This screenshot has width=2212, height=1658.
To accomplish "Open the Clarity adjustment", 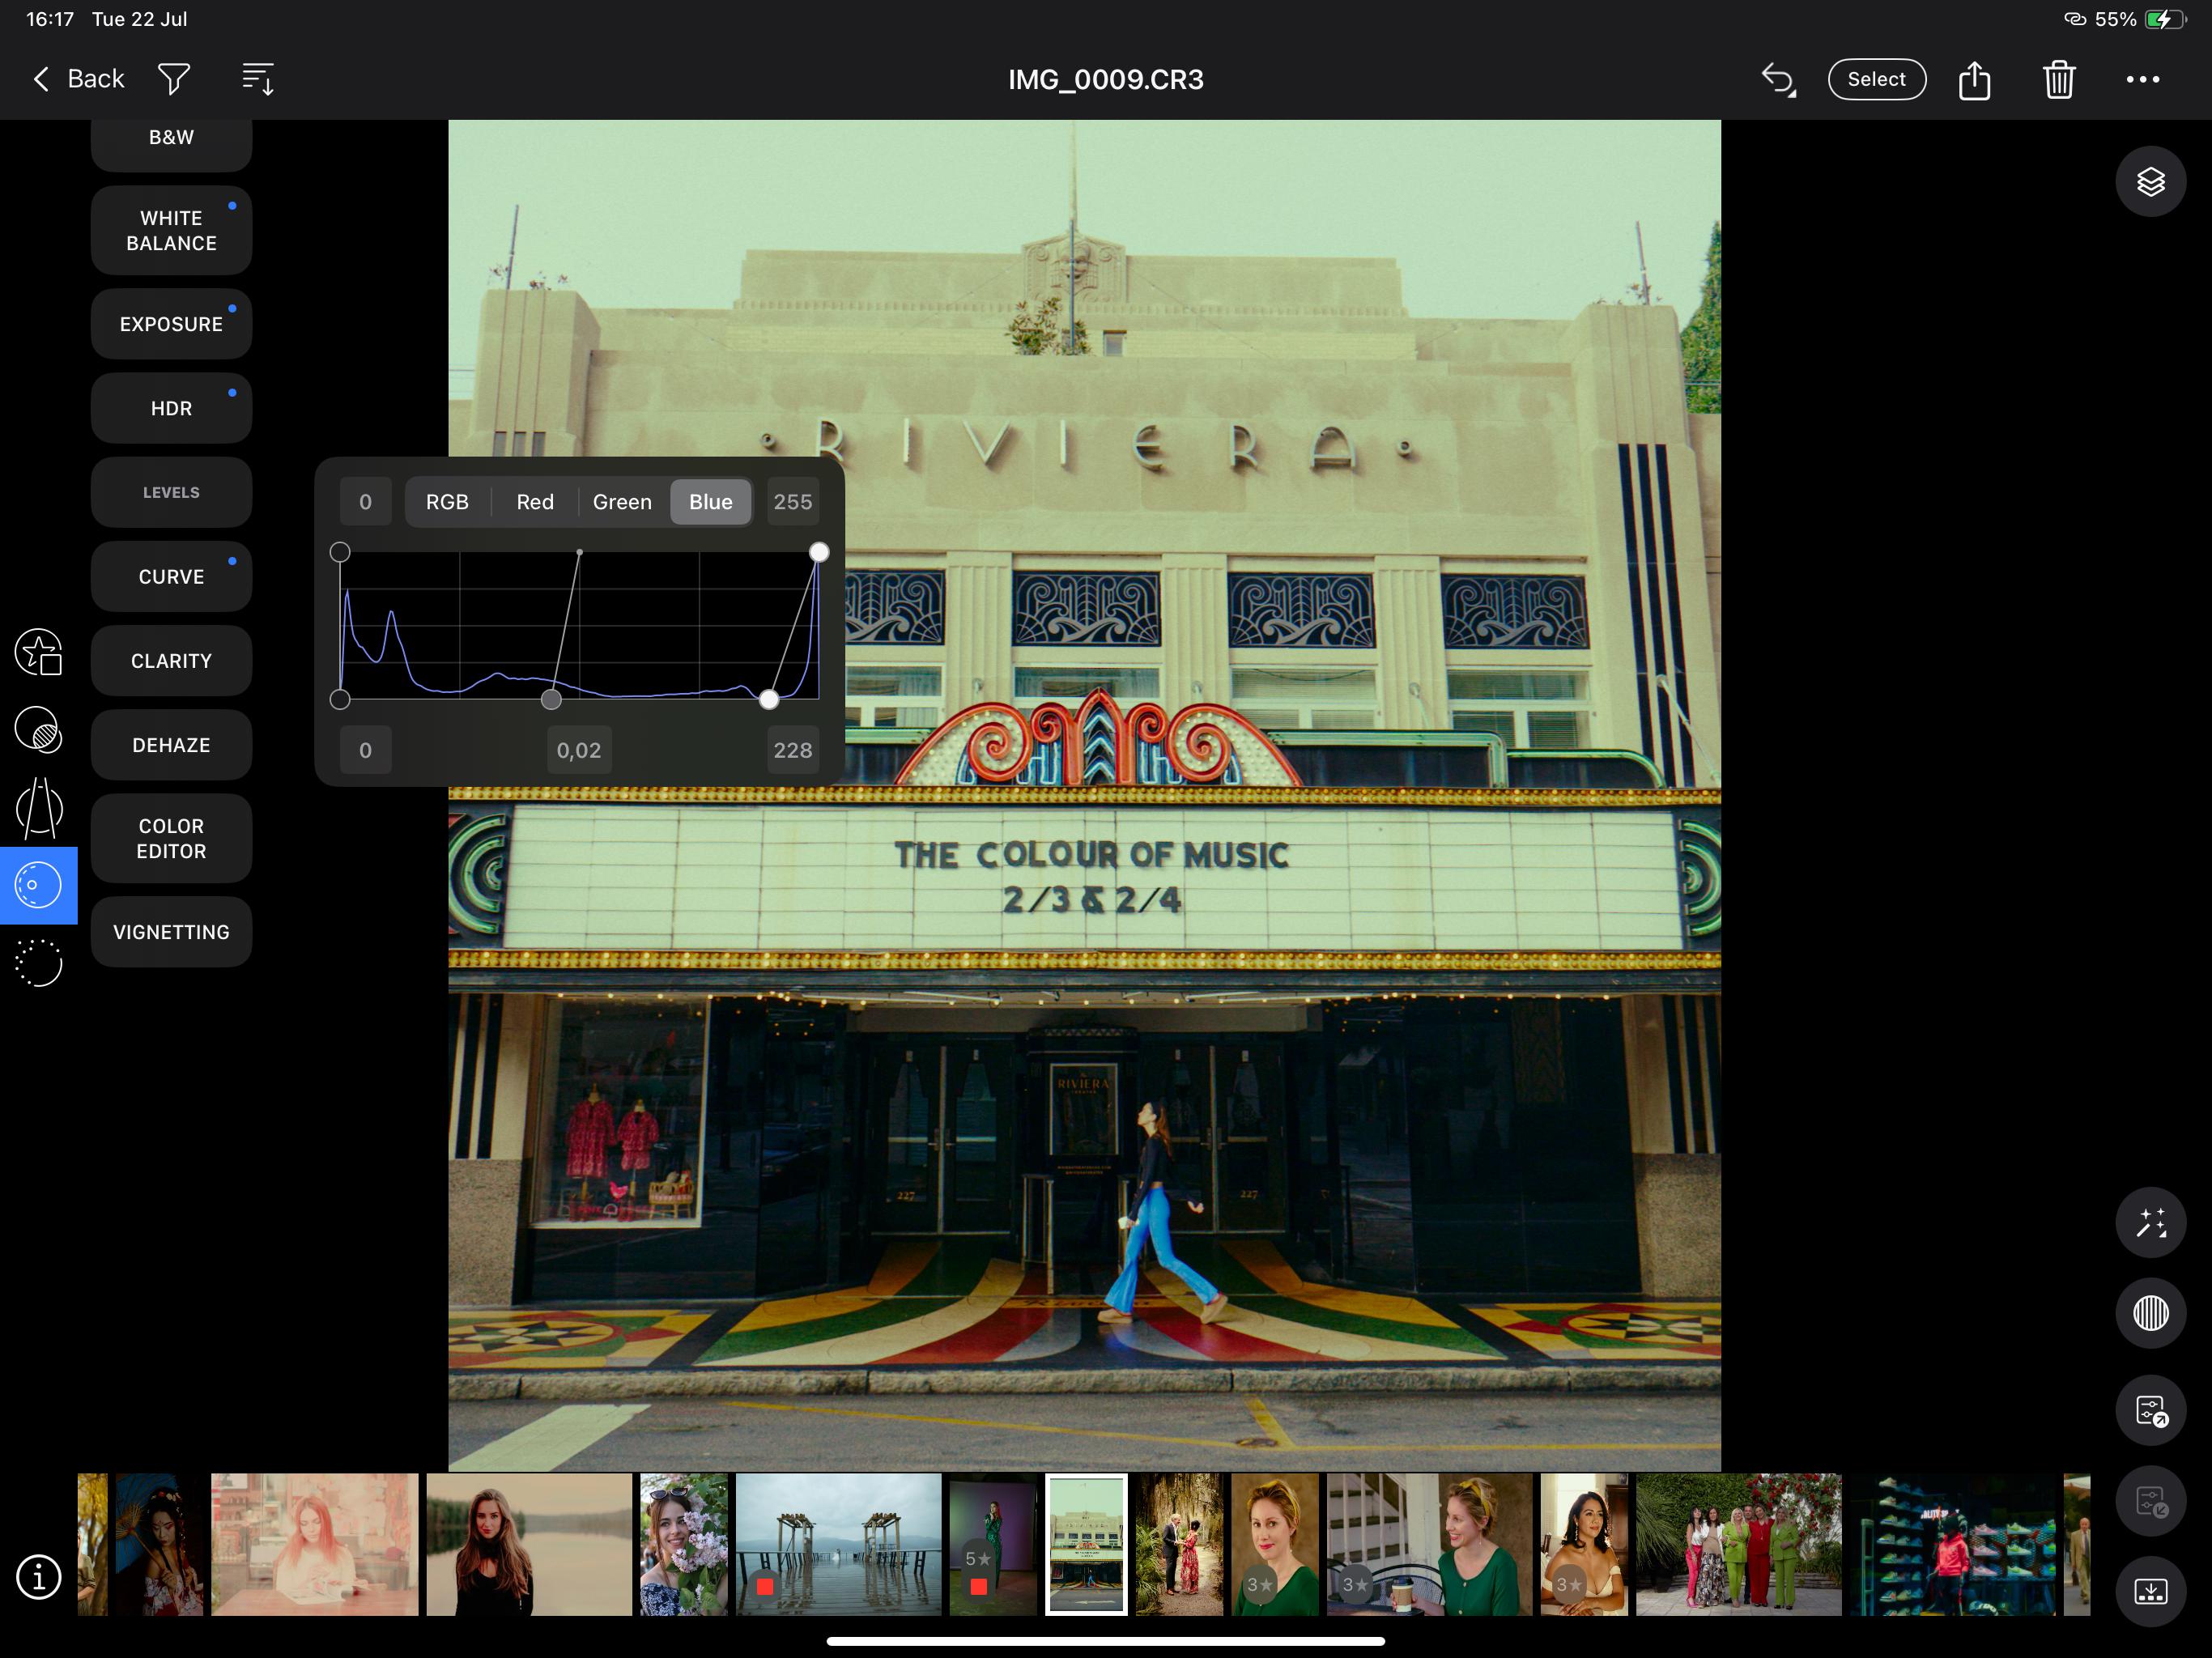I will (x=171, y=661).
